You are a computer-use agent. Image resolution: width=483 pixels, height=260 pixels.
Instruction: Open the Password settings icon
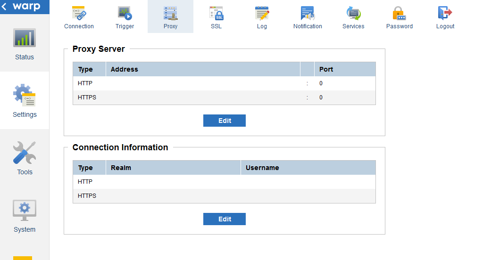pyautogui.click(x=399, y=13)
